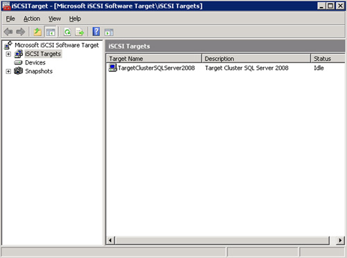Expand the Snapshots tree node
Screen dimensions: 347x258
tap(8, 71)
